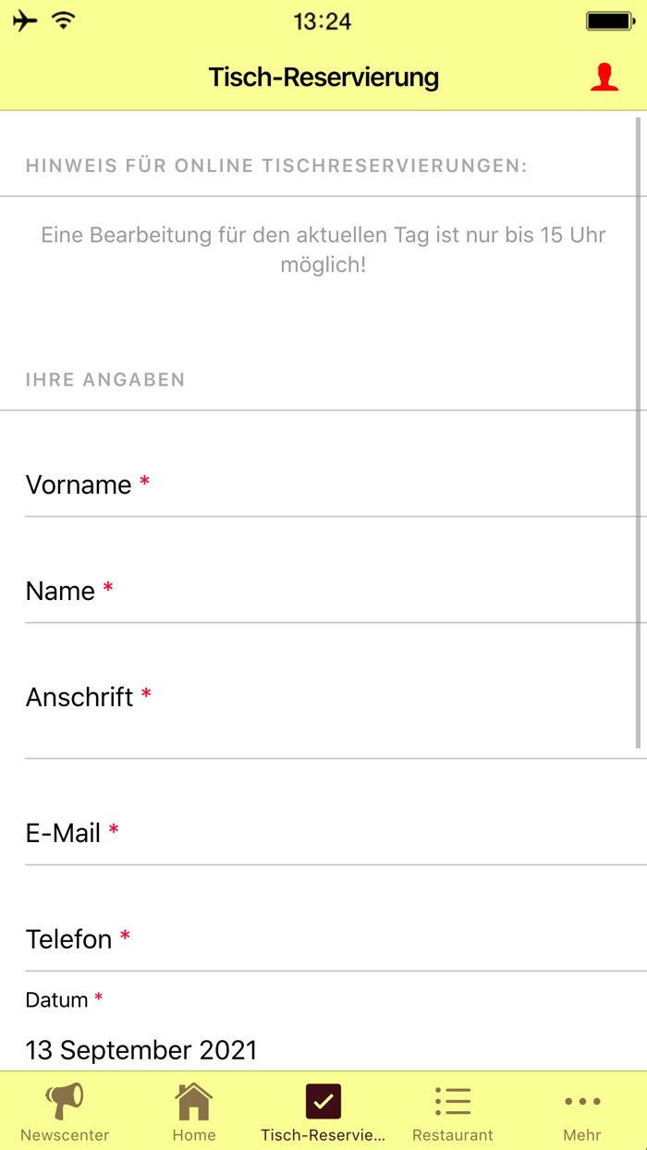The height and width of the screenshot is (1150, 647).
Task: Click the Tisch-Reservierung checkmark icon
Action: (x=323, y=1102)
